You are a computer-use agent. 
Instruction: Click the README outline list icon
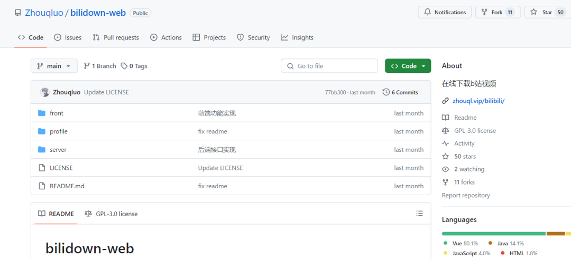click(419, 214)
